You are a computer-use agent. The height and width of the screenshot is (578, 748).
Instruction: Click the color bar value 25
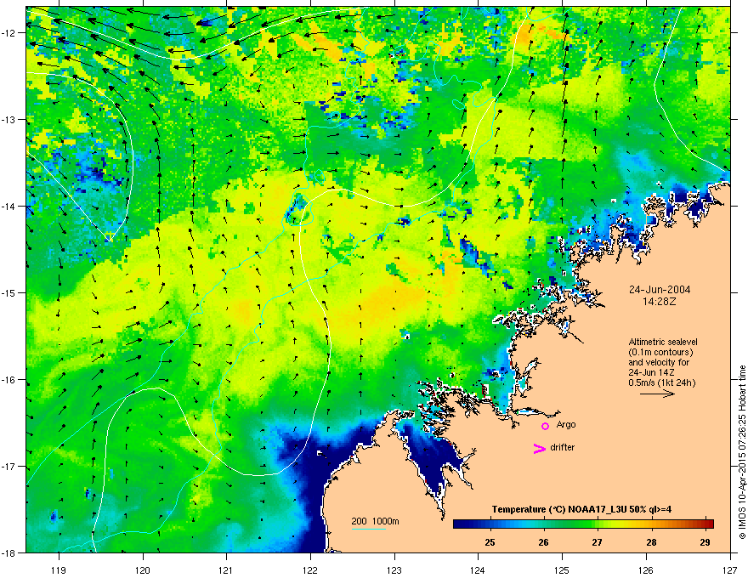pos(490,542)
